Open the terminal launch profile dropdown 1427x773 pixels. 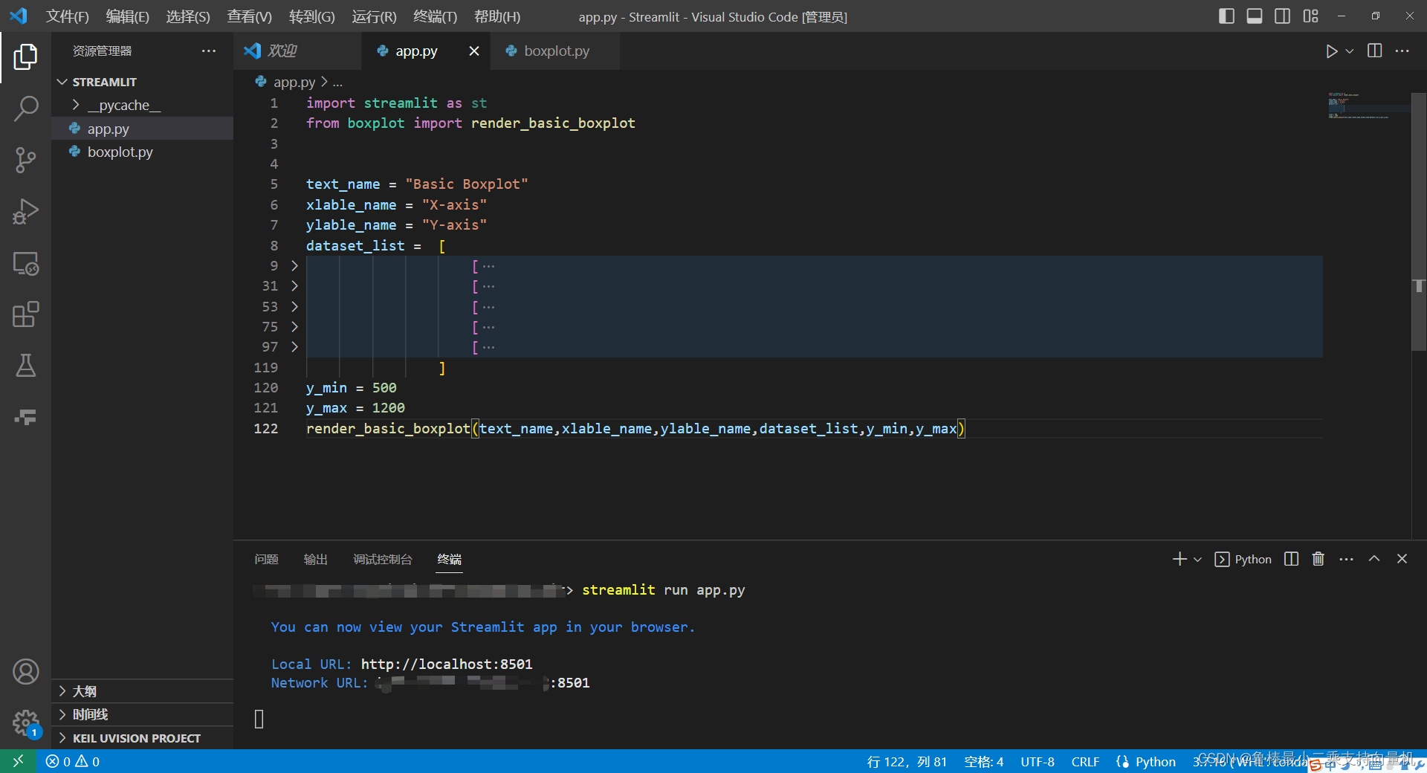pyautogui.click(x=1197, y=560)
